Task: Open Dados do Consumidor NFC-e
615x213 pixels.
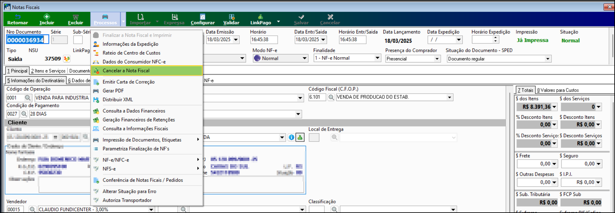Action: [x=147, y=62]
